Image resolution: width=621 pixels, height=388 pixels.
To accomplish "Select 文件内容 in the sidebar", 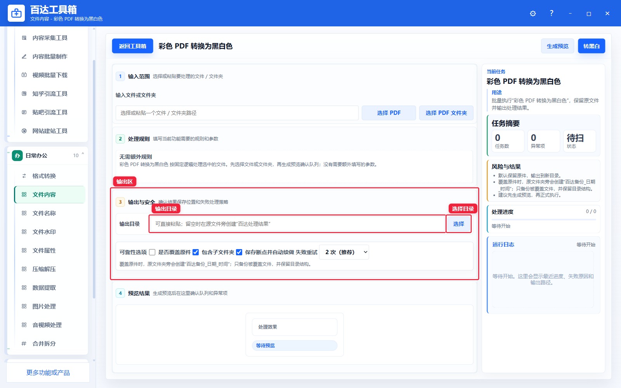I will click(50, 195).
